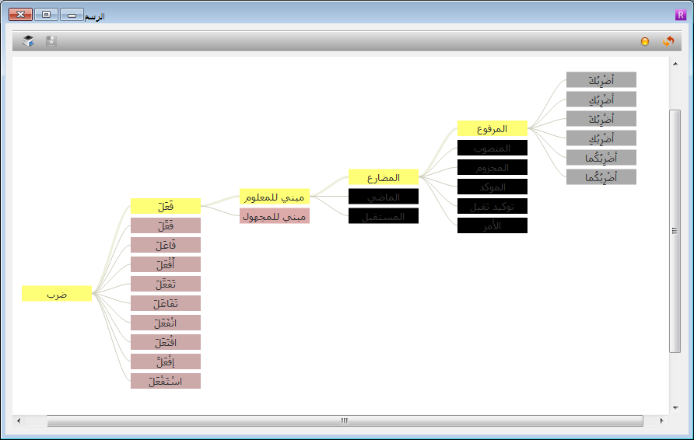The height and width of the screenshot is (440, 694).
Task: Select the root node ضرب
Action: [x=57, y=294]
